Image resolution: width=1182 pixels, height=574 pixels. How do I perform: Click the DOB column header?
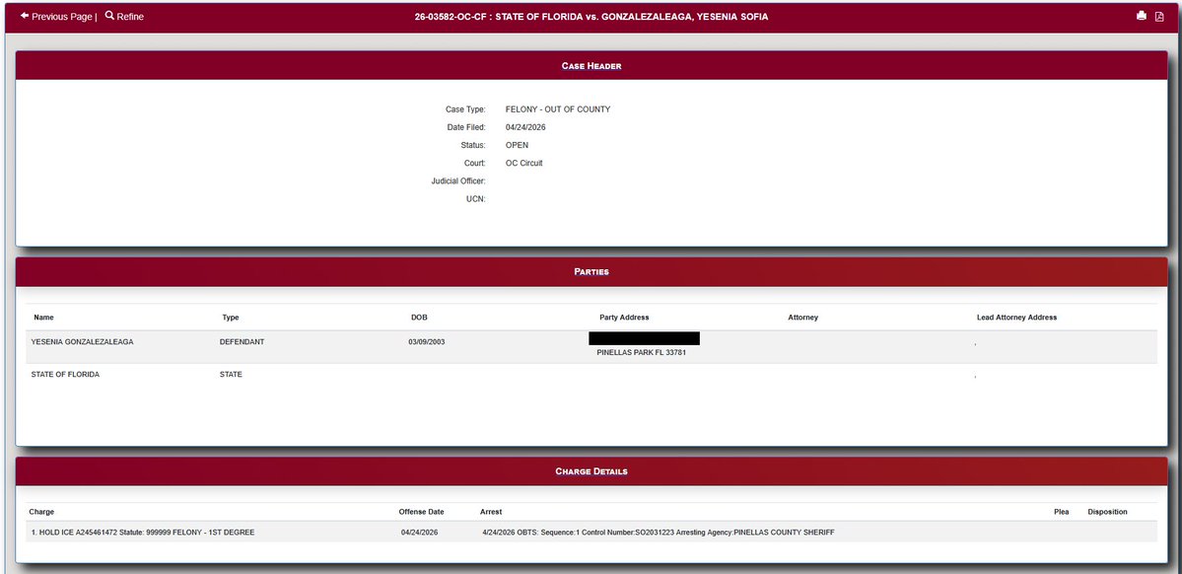(419, 318)
